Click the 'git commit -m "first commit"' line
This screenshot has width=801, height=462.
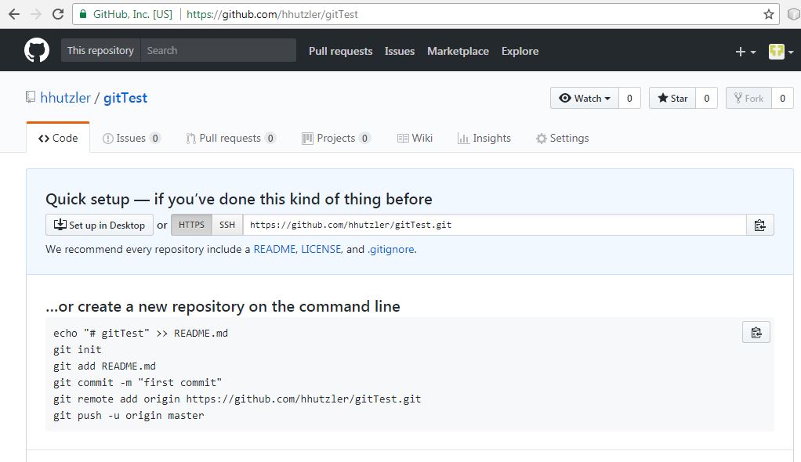click(x=137, y=382)
